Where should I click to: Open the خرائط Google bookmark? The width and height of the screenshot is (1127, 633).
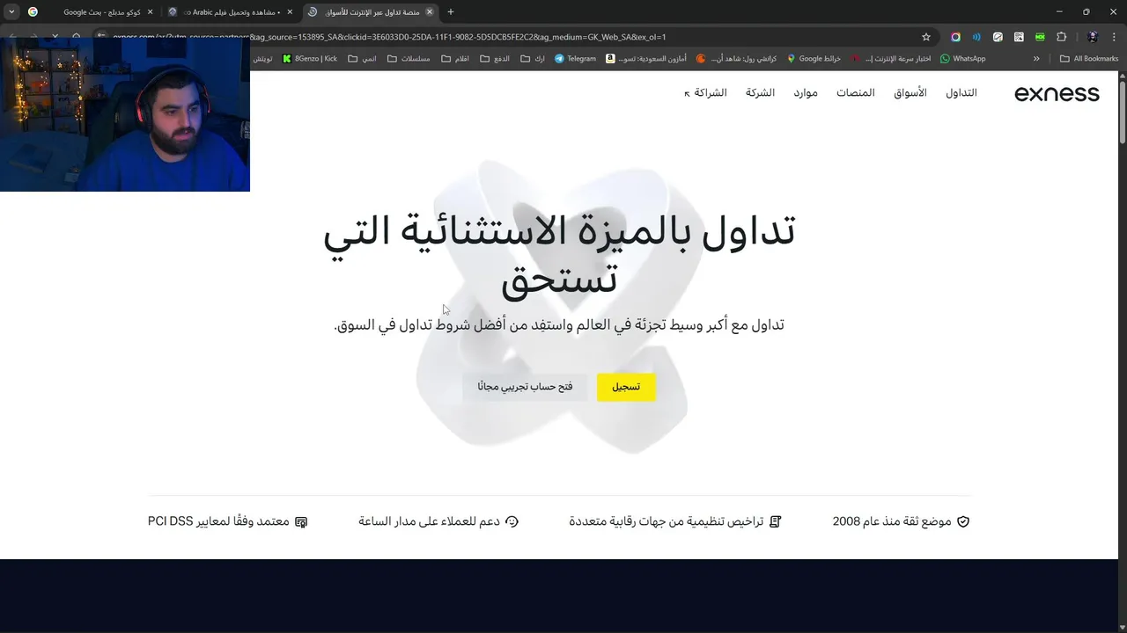tap(814, 59)
